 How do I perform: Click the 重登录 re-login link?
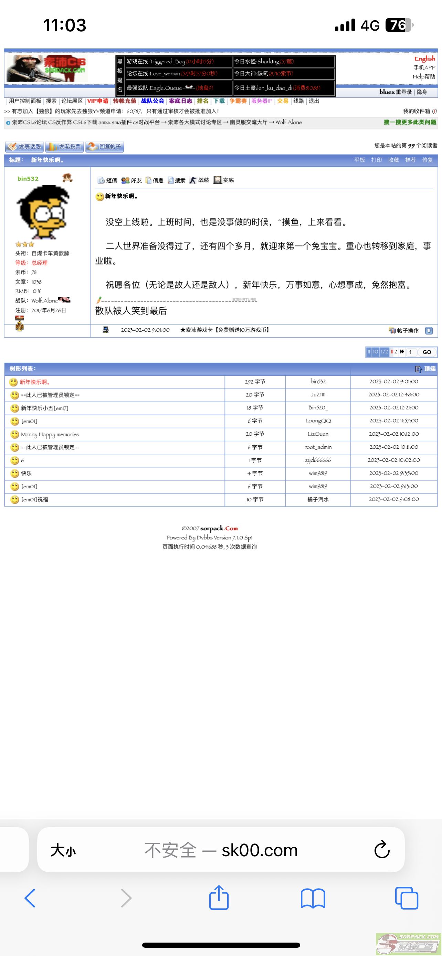pyautogui.click(x=404, y=92)
